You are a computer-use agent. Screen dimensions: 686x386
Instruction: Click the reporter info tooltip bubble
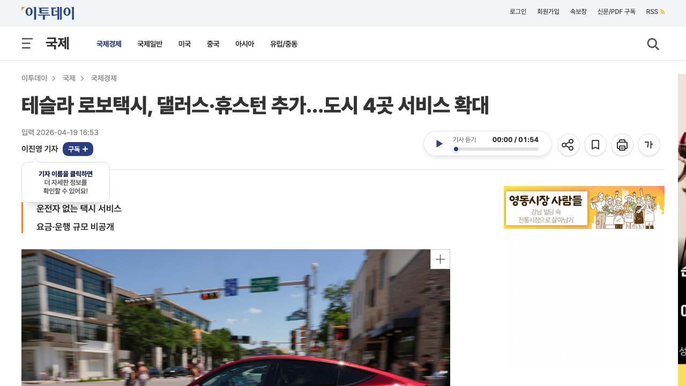[x=65, y=182]
